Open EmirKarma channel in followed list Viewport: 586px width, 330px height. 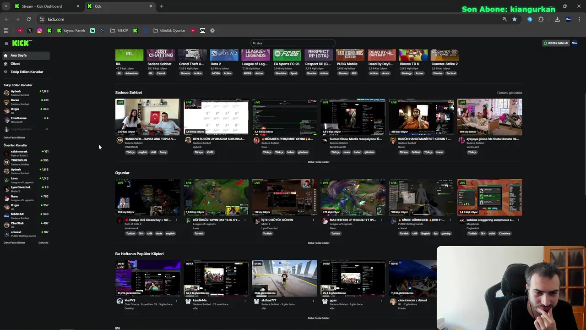(x=26, y=120)
